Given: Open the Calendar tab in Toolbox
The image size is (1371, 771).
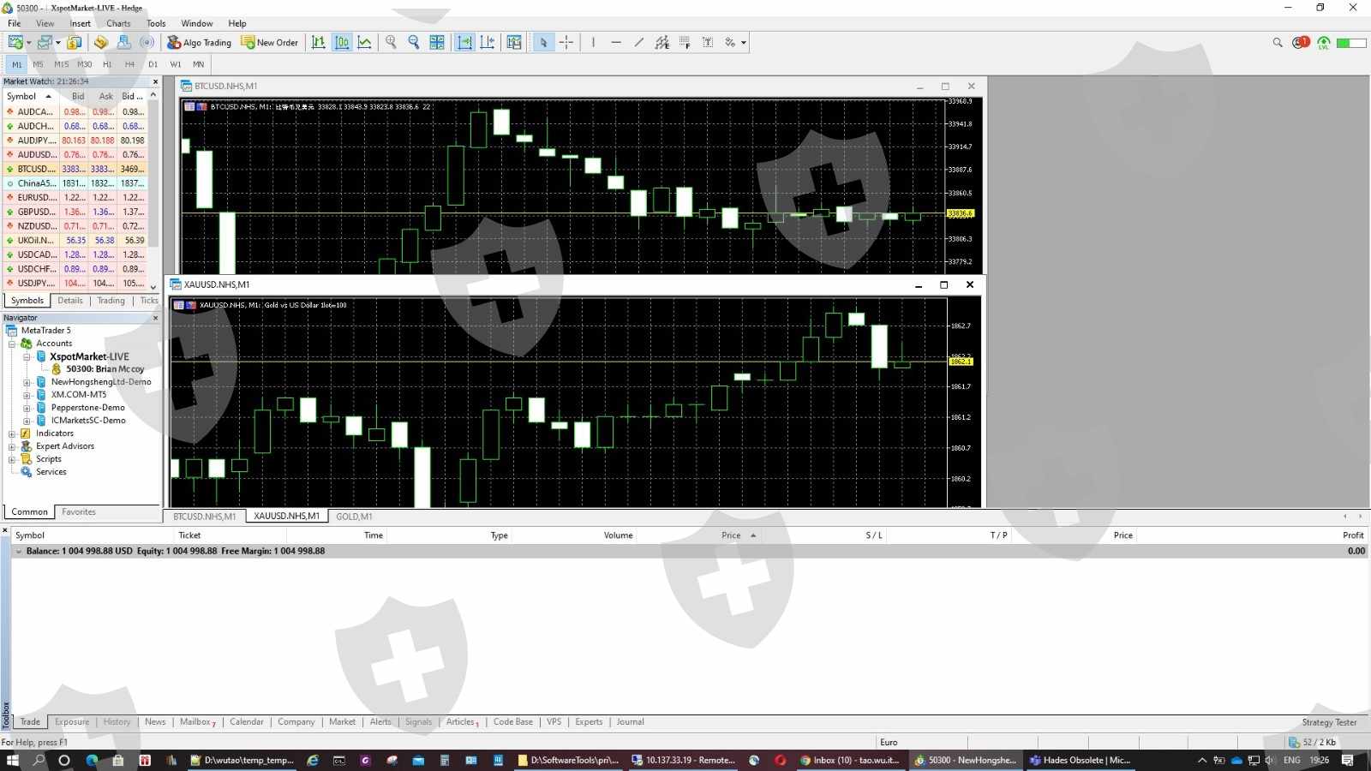Looking at the screenshot, I should 247,722.
